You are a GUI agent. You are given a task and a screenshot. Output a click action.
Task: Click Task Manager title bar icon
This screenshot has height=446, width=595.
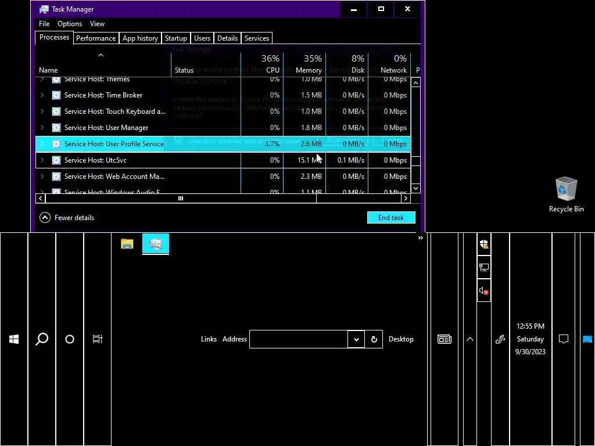click(44, 9)
